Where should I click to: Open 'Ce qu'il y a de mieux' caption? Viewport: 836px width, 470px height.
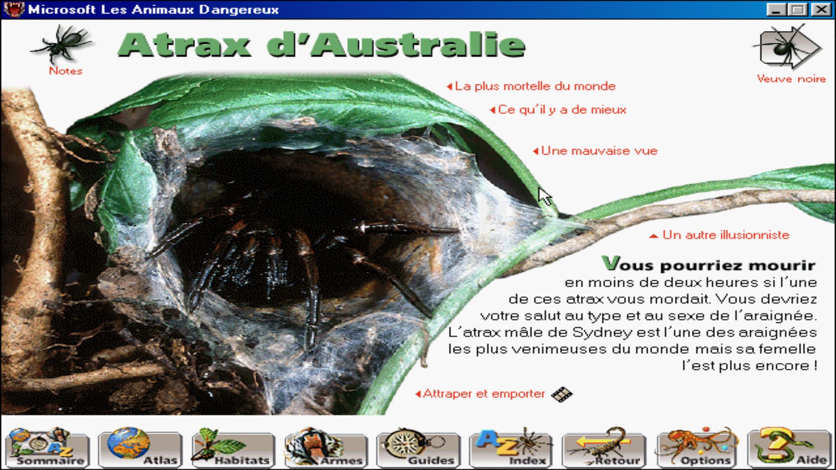coord(558,110)
